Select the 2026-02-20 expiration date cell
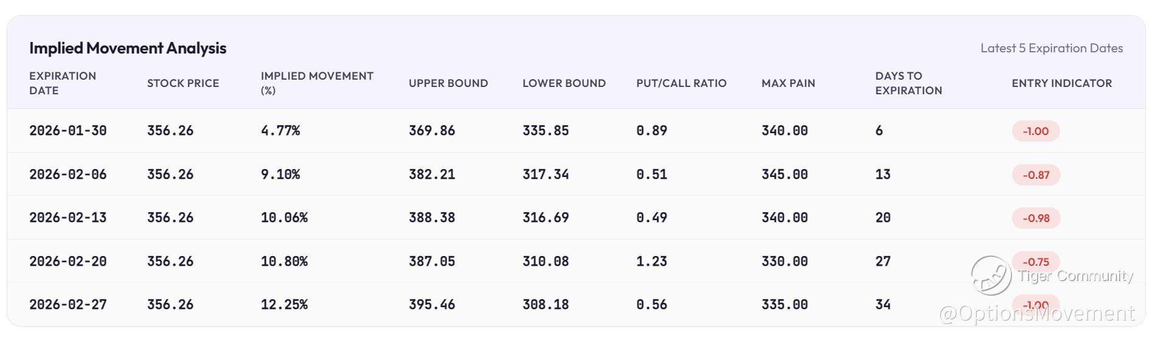Image resolution: width=1158 pixels, height=340 pixels. coord(68,262)
